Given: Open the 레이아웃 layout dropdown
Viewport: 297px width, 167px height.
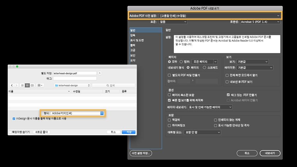Looking at the screenshot, I should 255,68.
